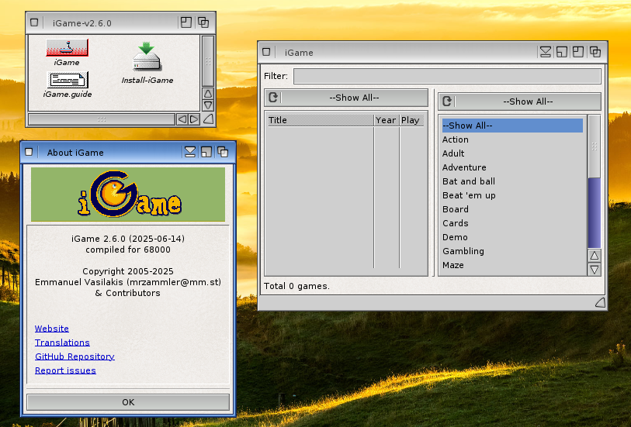Click depth gadget in iGame-v2.6.0 drawer window

point(203,22)
